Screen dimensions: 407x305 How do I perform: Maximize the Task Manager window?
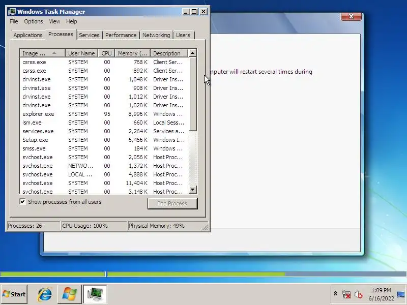coord(194,12)
